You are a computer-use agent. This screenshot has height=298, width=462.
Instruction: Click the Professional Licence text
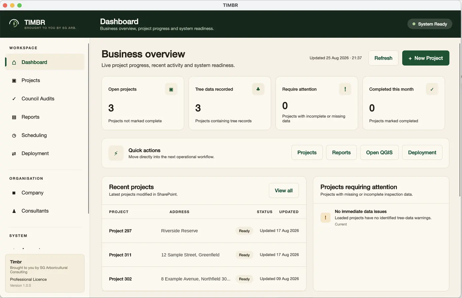[28, 280]
